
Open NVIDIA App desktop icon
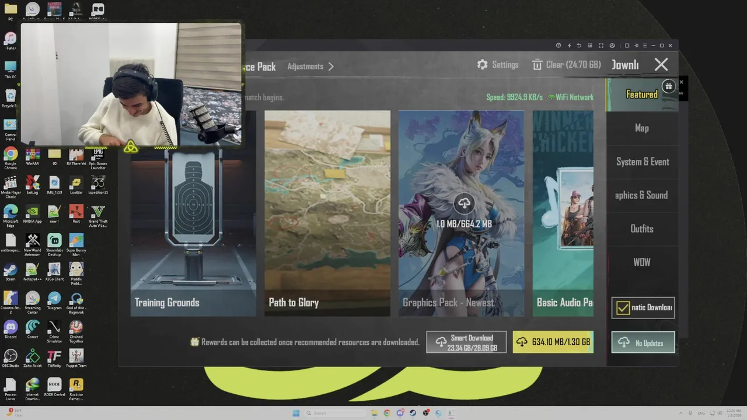tap(33, 215)
